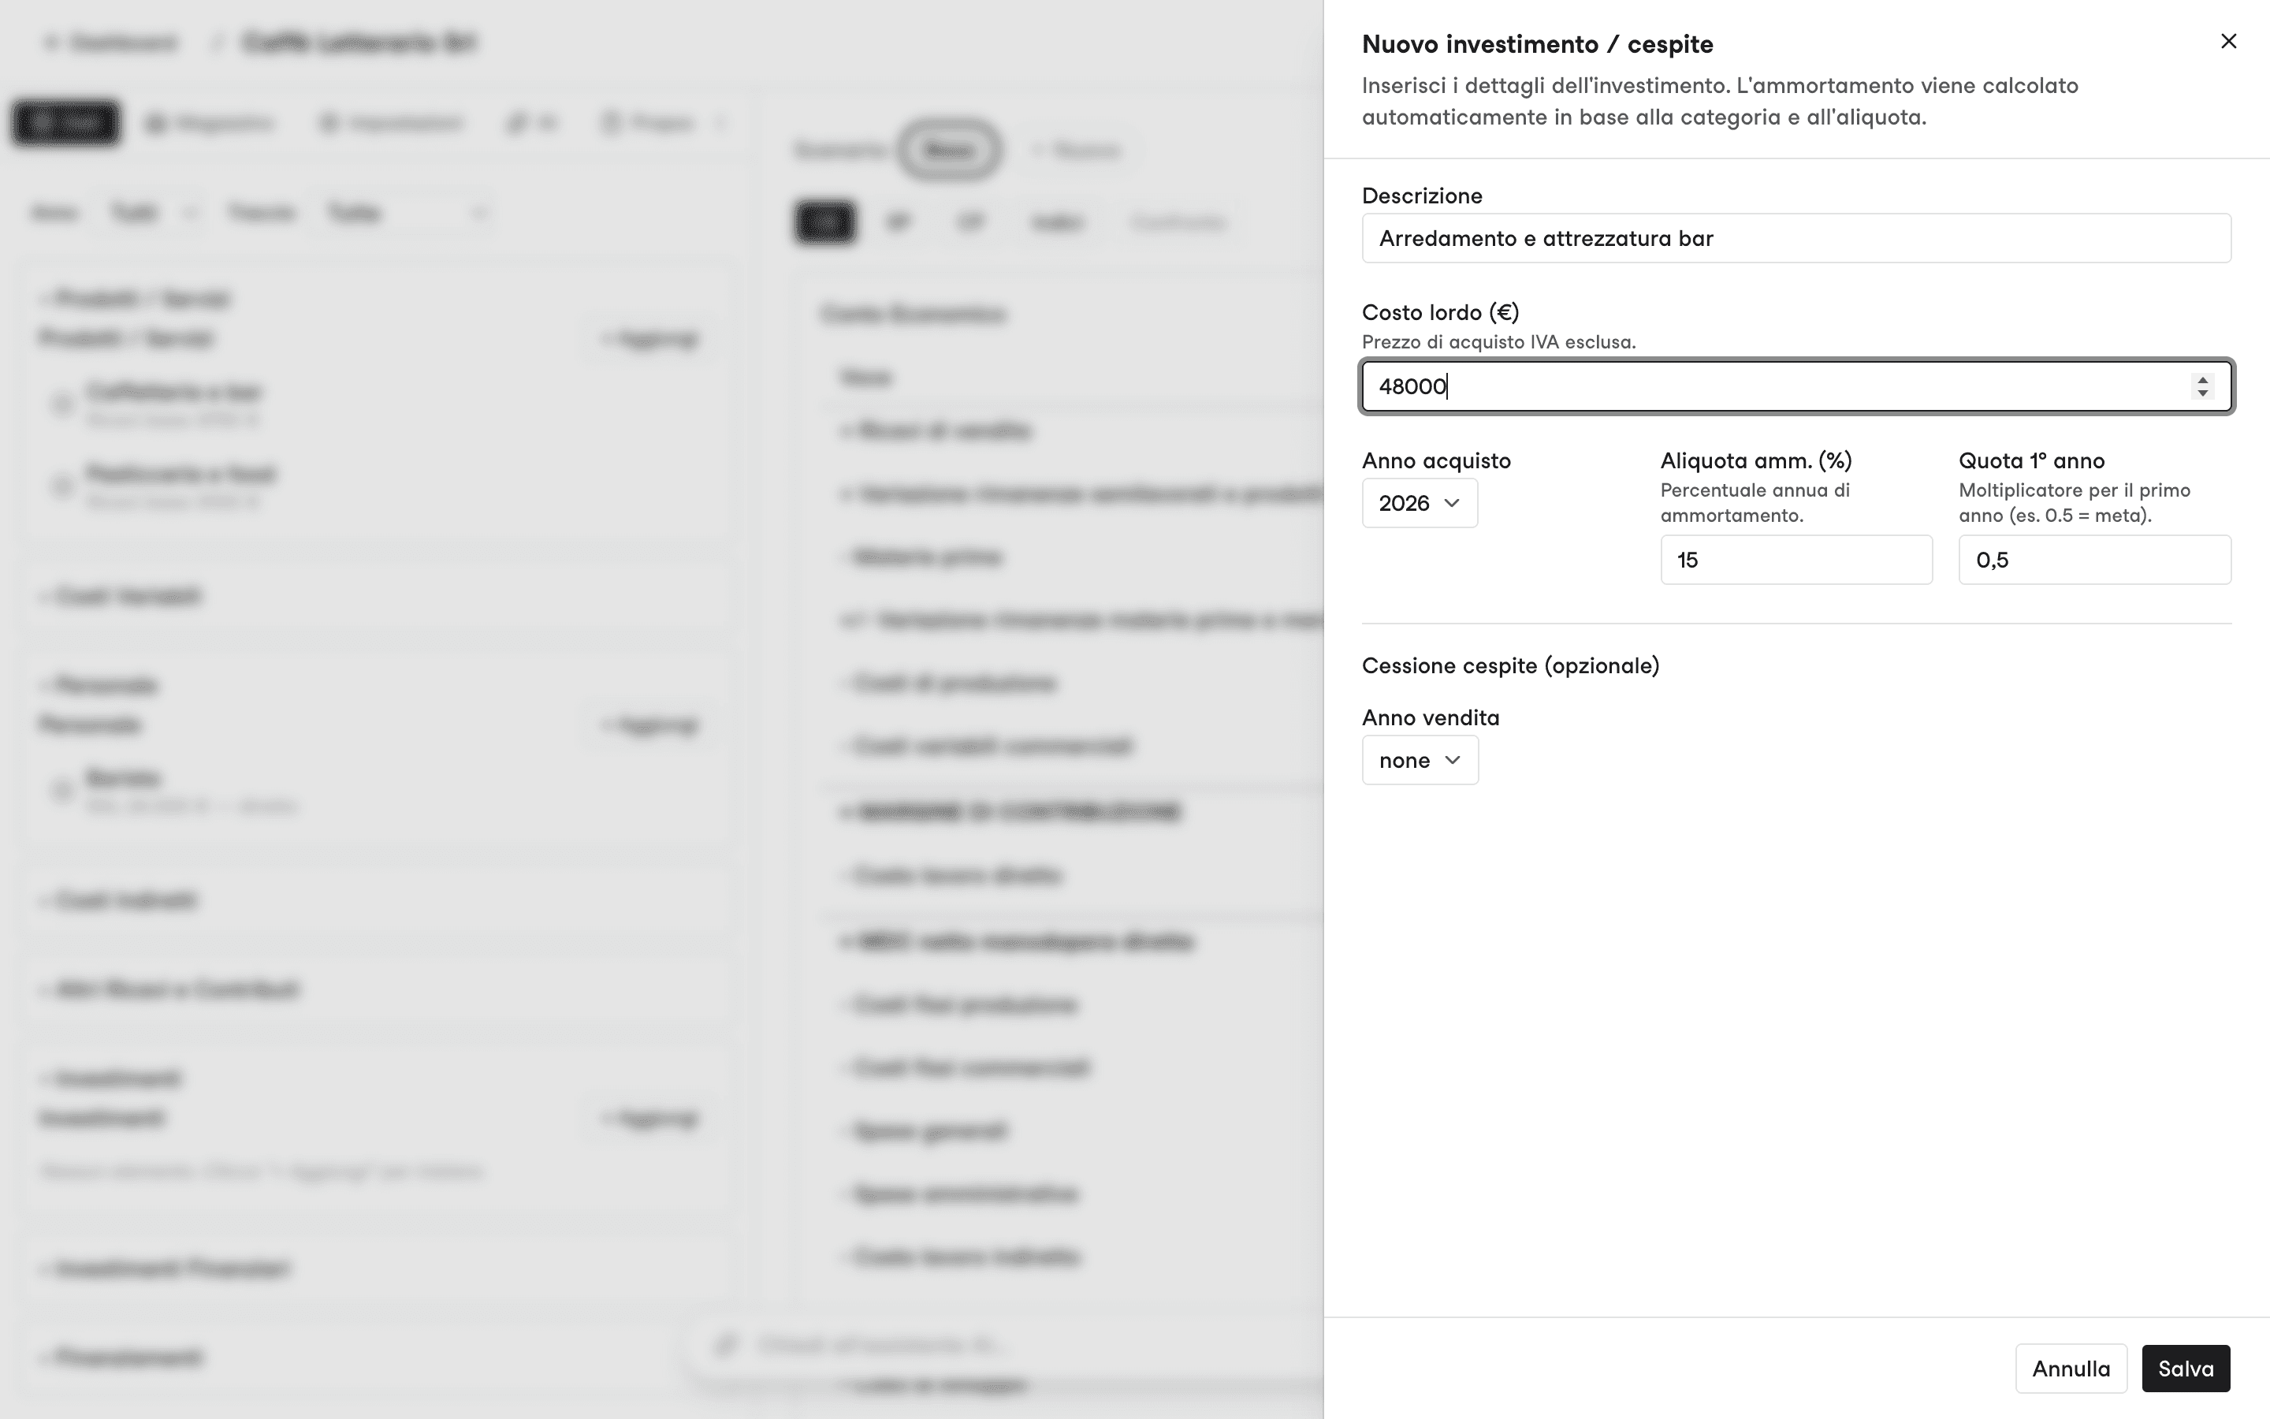Select the 'Anno acquisto' label
Image resolution: width=2270 pixels, height=1419 pixels.
coord(1436,461)
